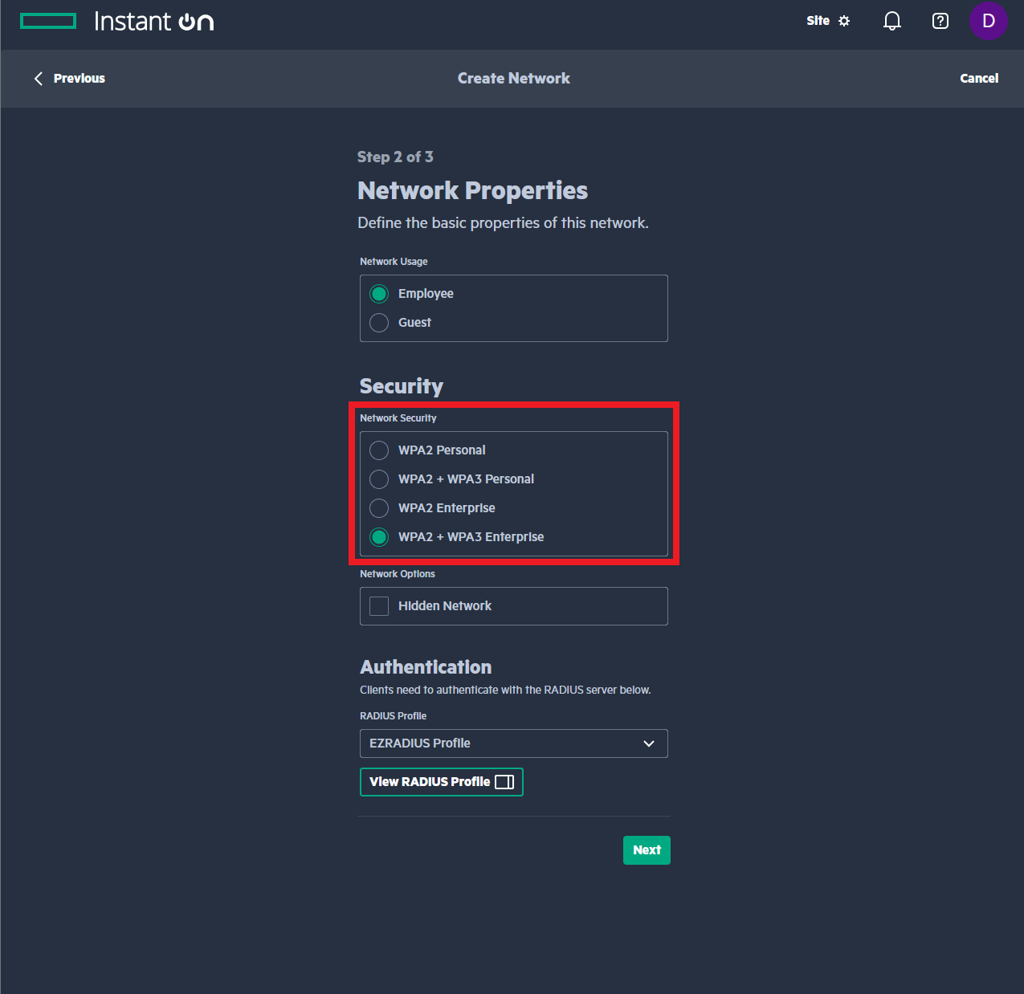
Task: Click the Site label in header
Action: tap(818, 21)
